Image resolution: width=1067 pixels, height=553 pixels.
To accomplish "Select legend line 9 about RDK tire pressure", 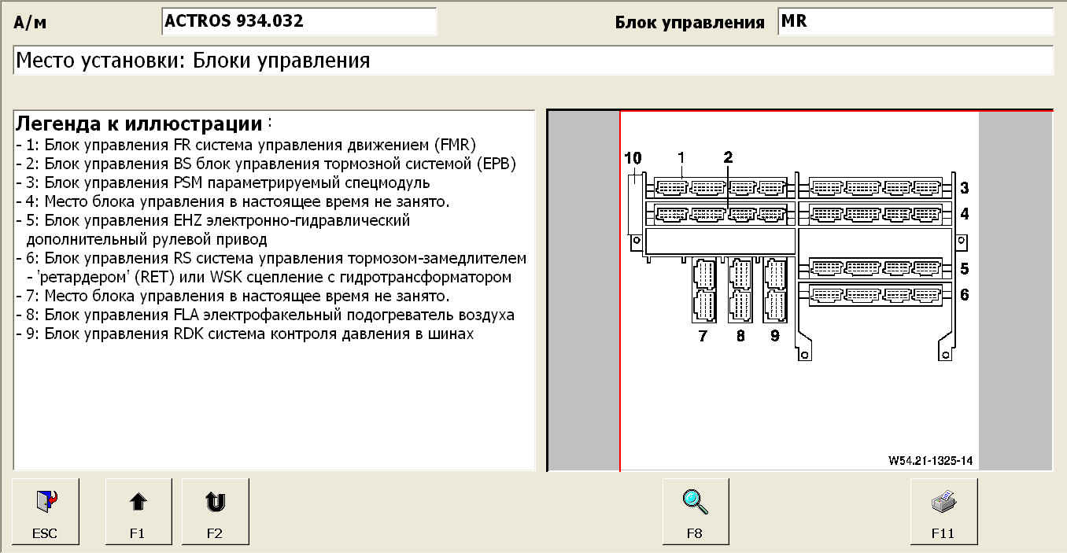I will coord(245,334).
